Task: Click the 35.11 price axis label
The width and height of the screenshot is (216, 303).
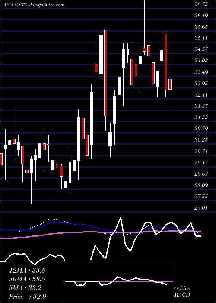Action: 201,38
